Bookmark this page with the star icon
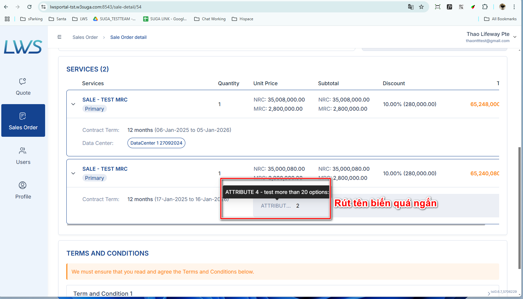Screen dimensions: 523x299 coord(421,7)
